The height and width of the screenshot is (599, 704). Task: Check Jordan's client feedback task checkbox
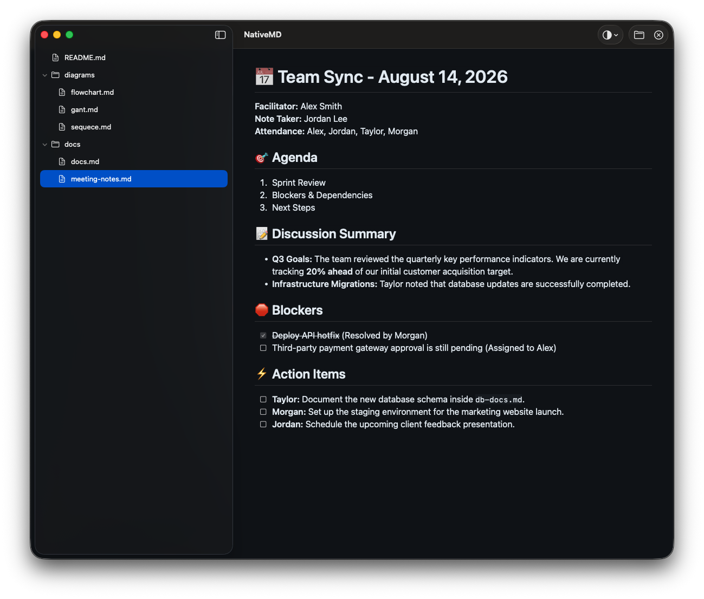point(263,424)
